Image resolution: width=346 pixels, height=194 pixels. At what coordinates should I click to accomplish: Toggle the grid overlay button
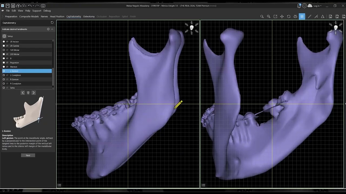tap(302, 16)
